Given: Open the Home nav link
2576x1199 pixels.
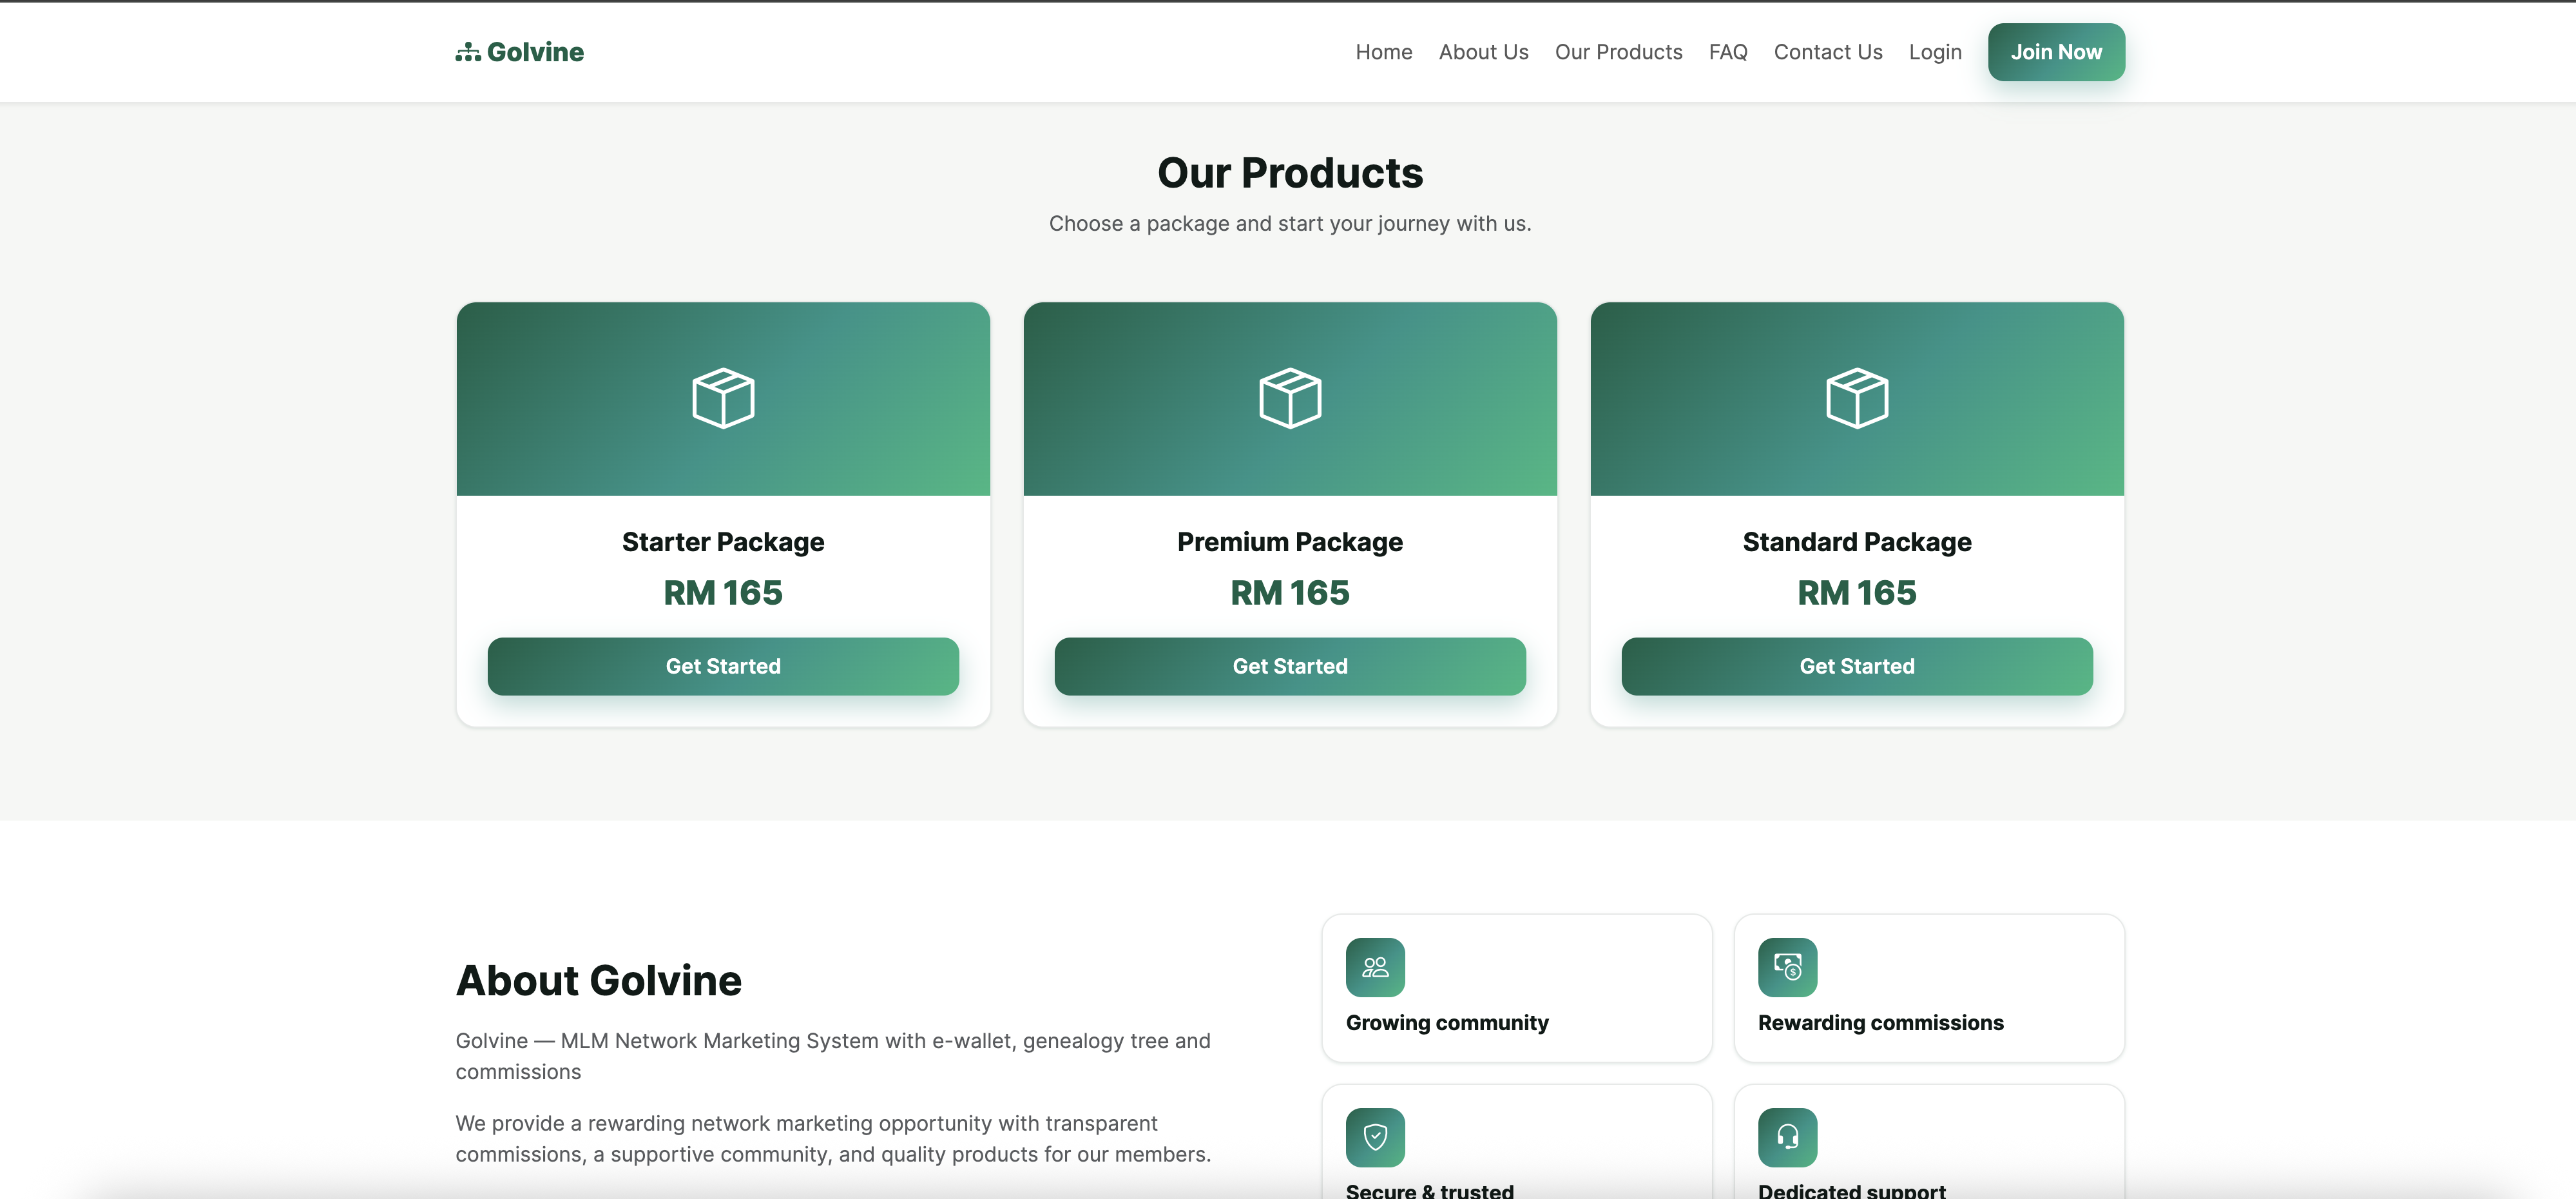Looking at the screenshot, I should pyautogui.click(x=1384, y=52).
